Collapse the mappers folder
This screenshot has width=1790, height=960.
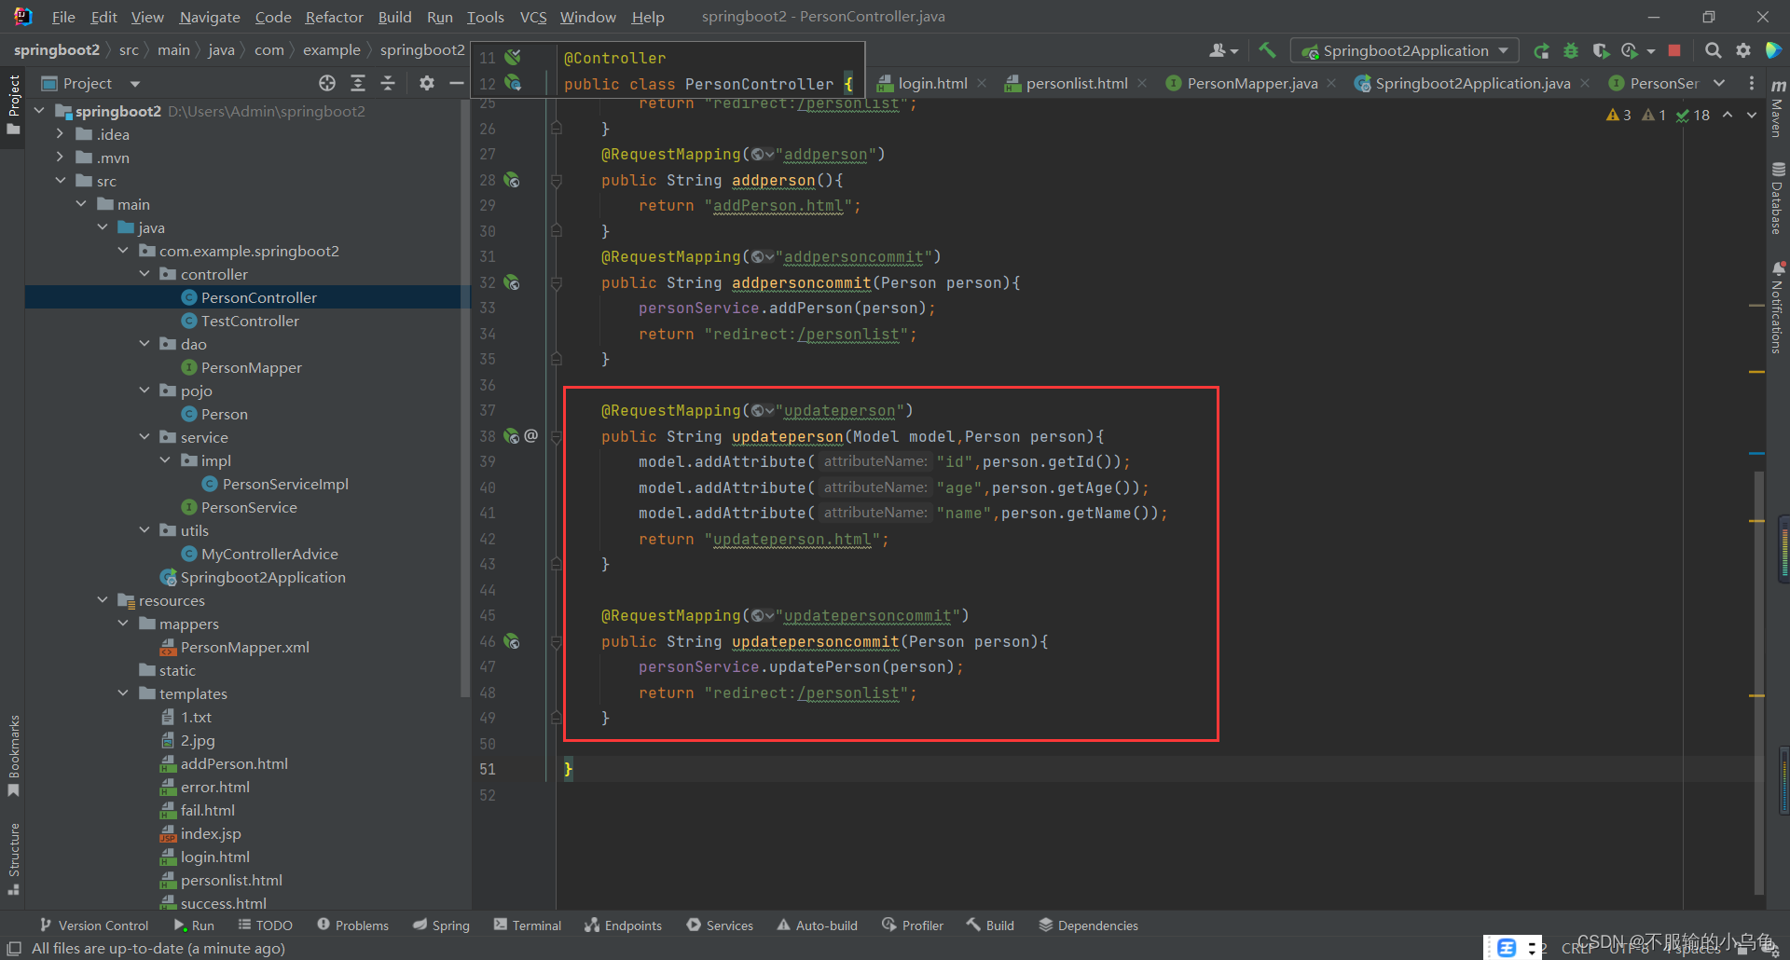(x=123, y=624)
